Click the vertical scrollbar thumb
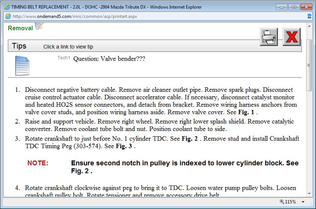Viewport: 316px width, 209px height. pos(309,65)
